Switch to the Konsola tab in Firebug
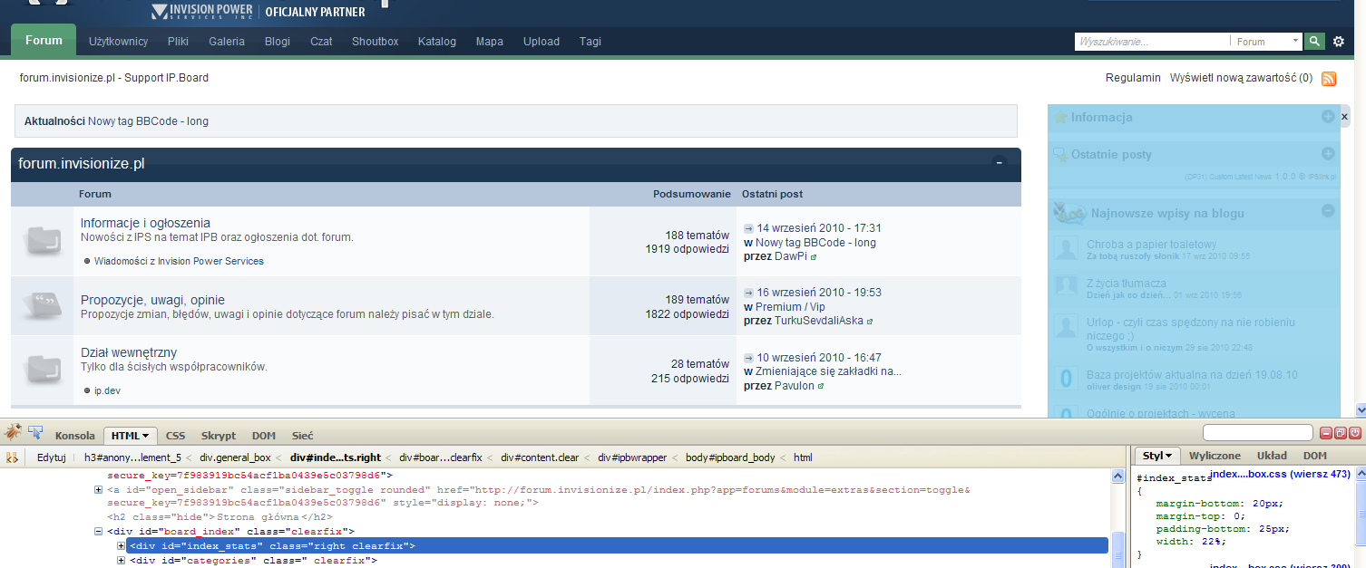1366x568 pixels. pos(75,436)
